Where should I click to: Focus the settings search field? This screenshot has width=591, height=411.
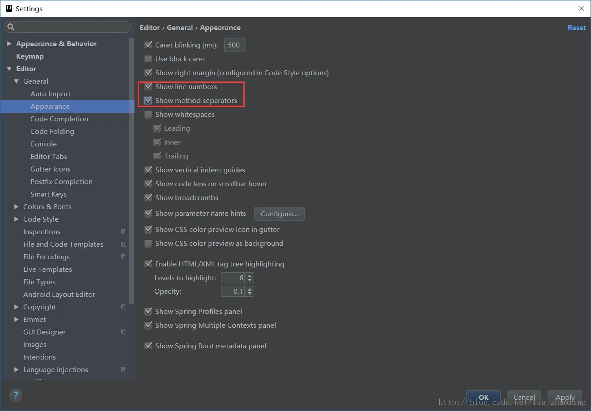[x=68, y=27]
